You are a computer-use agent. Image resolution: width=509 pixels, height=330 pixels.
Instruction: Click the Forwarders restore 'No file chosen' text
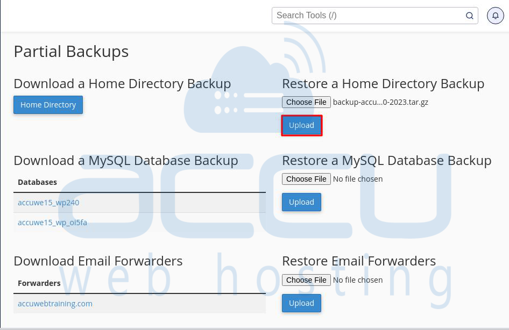point(358,280)
